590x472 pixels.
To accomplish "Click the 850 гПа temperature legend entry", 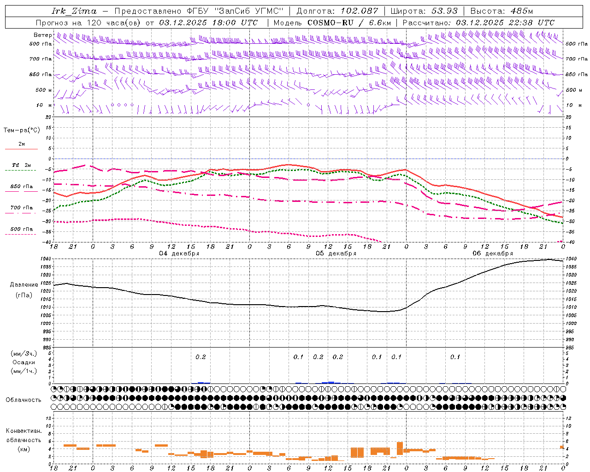I will coord(21,189).
